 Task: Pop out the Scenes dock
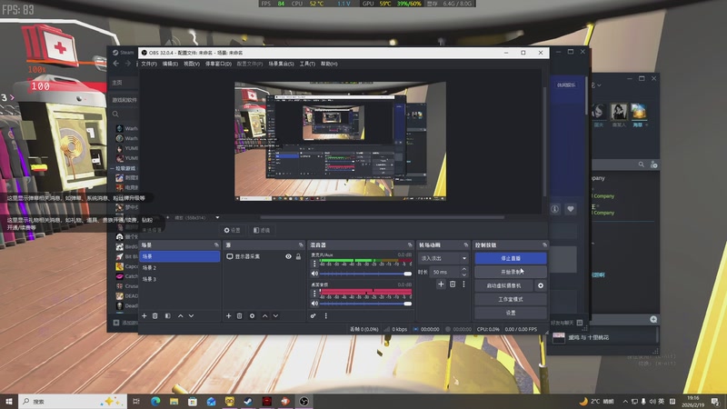(x=216, y=244)
